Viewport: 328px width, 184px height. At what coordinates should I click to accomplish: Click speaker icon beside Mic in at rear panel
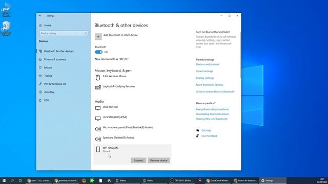[x=98, y=129]
